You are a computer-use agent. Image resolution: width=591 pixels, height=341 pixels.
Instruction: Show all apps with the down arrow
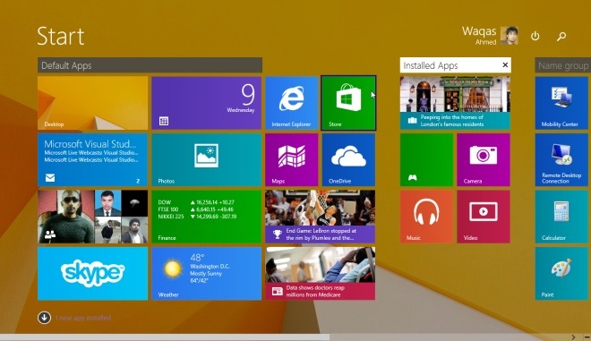[x=44, y=318]
